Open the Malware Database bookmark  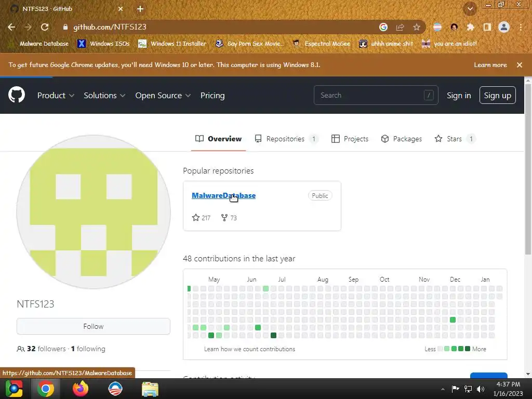click(x=38, y=44)
